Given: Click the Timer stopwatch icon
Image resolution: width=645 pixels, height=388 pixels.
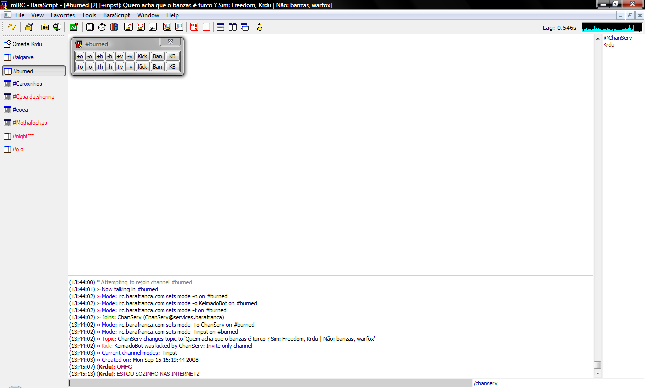Looking at the screenshot, I should coord(102,27).
